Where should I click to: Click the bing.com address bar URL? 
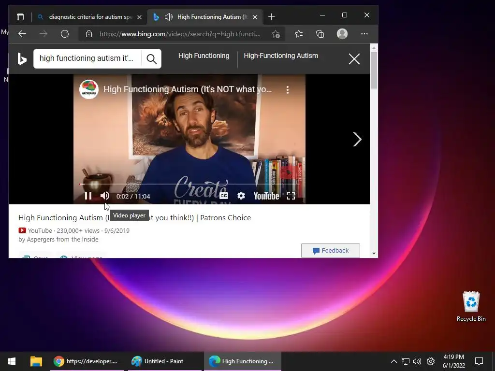tap(180, 34)
